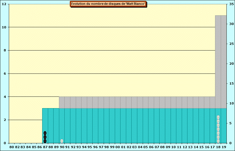
Task: Select the tall gray bar for year 19
Action: [x=224, y=61]
